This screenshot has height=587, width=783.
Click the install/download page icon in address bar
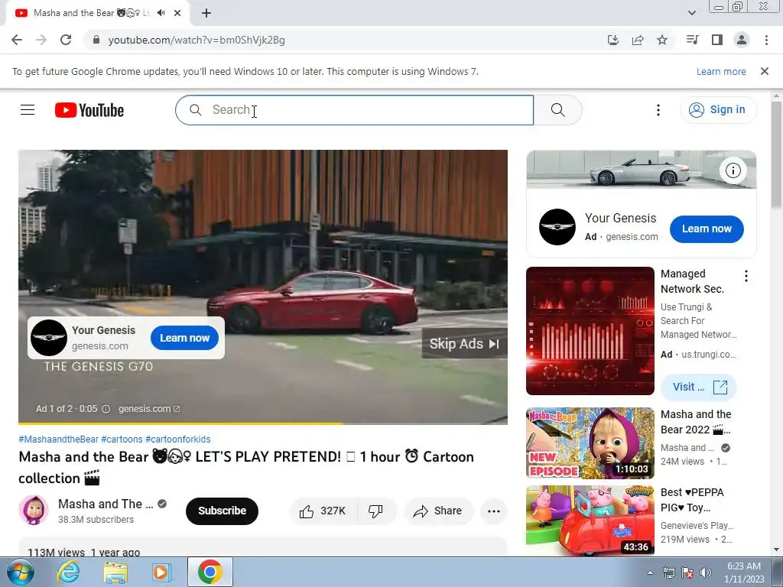click(613, 40)
